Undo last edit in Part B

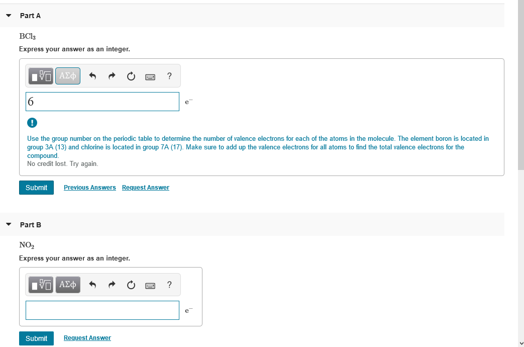point(92,285)
